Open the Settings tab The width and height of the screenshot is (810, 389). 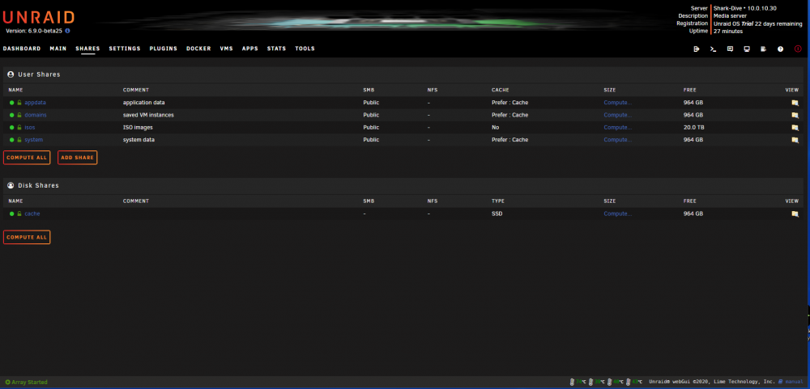tap(125, 49)
